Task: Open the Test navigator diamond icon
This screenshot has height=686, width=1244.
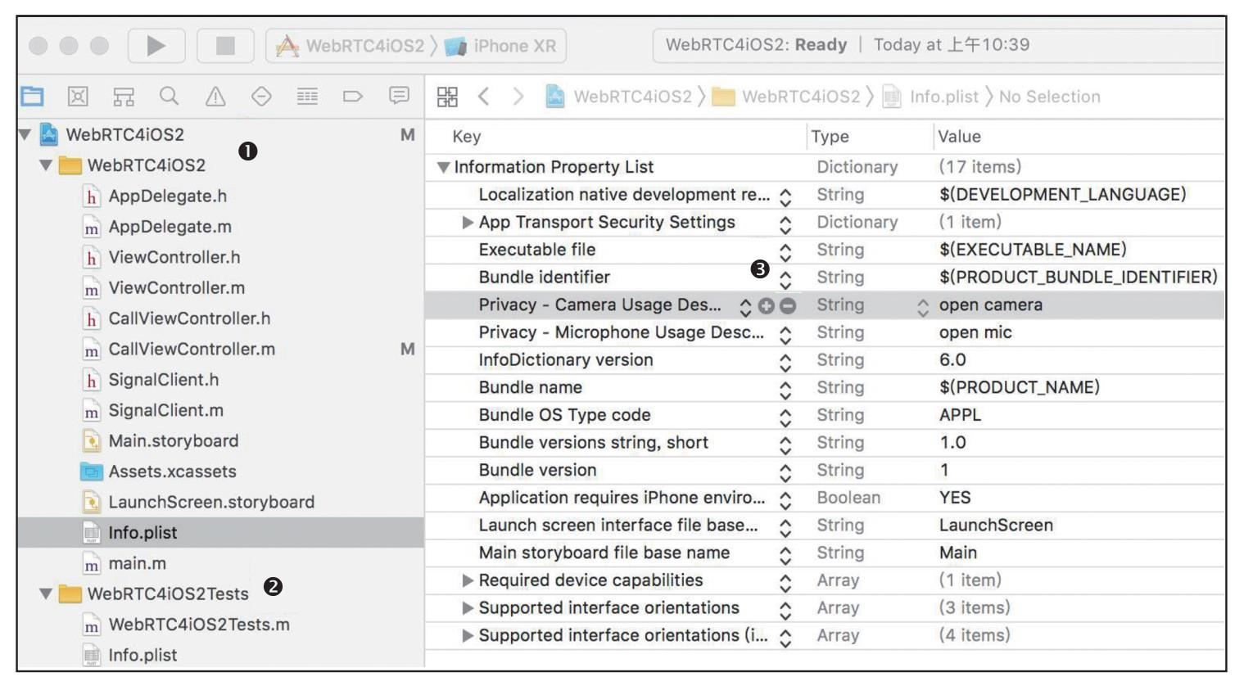Action: click(x=261, y=97)
